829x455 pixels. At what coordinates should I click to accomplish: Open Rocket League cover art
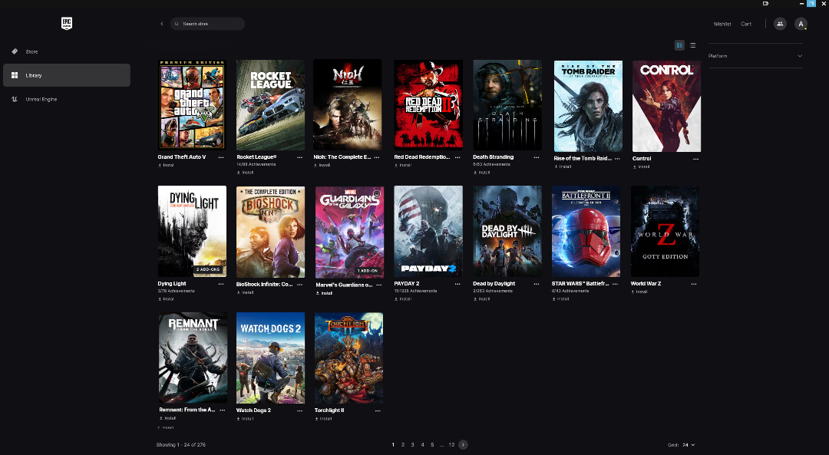(x=271, y=104)
